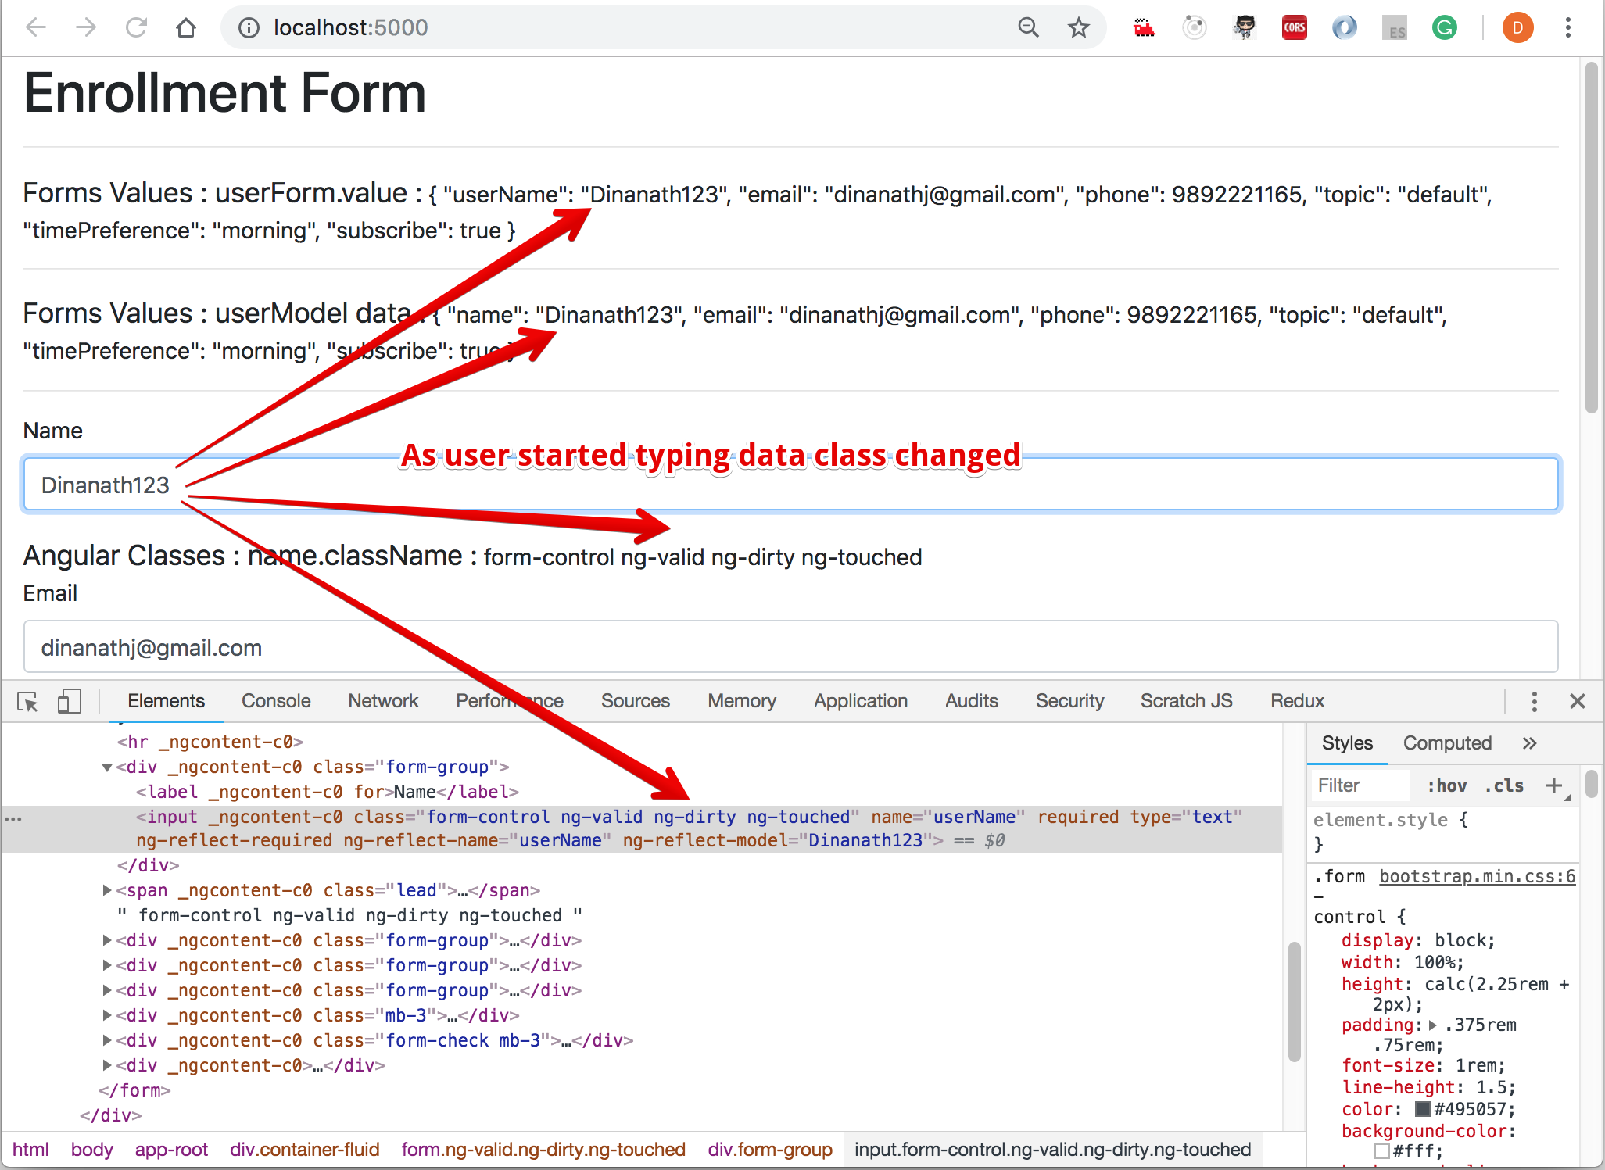Collapse the form-group div node
This screenshot has height=1170, width=1605.
107,767
